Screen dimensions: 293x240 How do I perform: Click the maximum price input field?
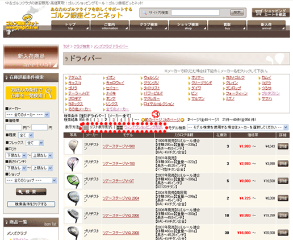click(39, 127)
